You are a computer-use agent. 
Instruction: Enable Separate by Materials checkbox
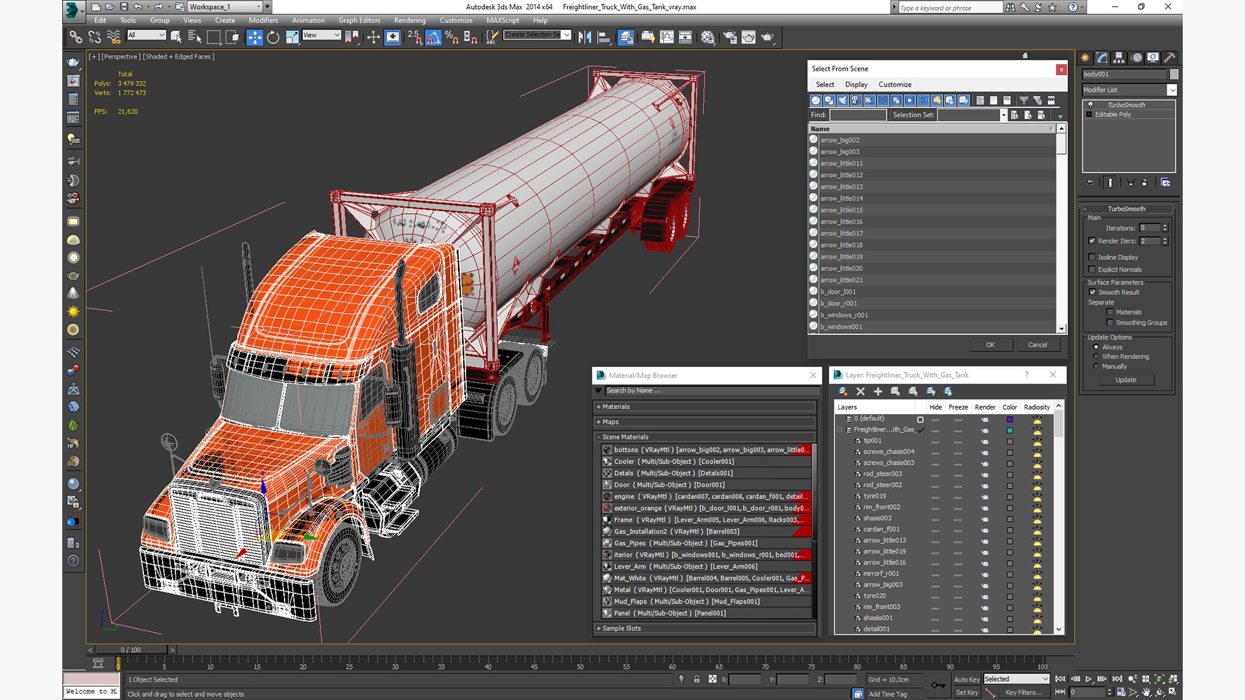click(1110, 312)
